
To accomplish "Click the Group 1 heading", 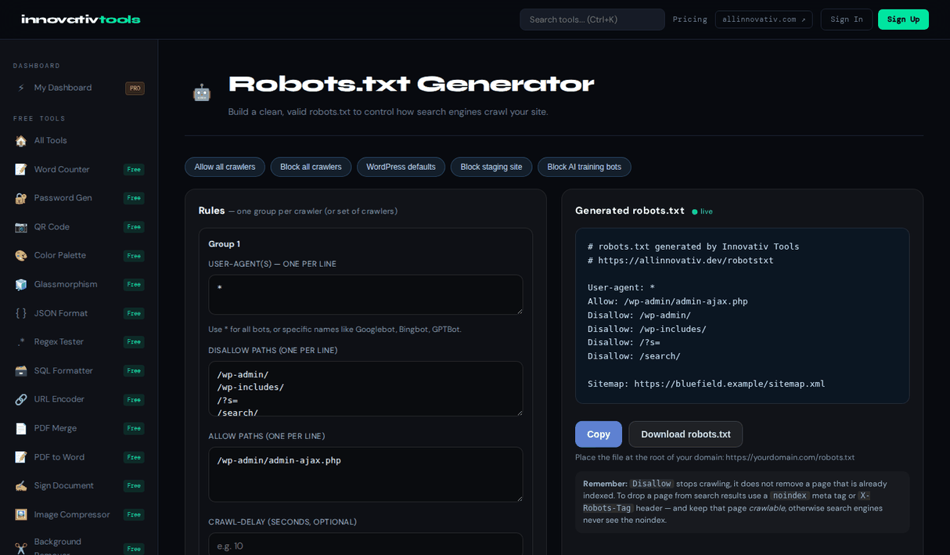I will (224, 244).
